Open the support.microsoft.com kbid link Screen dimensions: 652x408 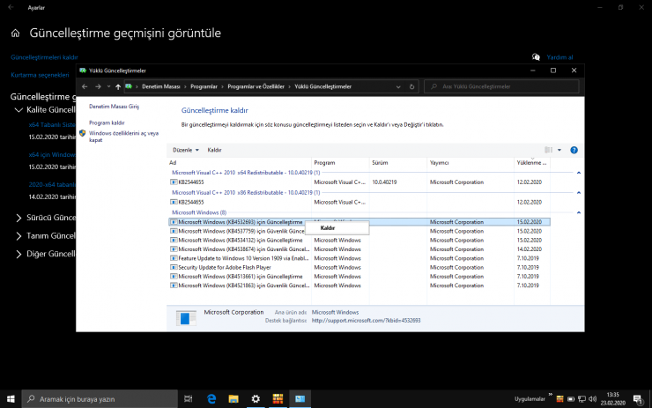coord(366,321)
